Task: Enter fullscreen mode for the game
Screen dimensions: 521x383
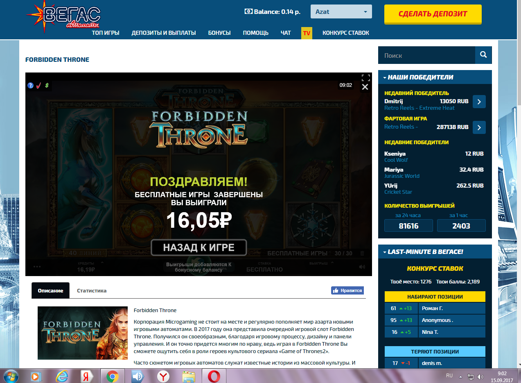Action: pos(365,77)
